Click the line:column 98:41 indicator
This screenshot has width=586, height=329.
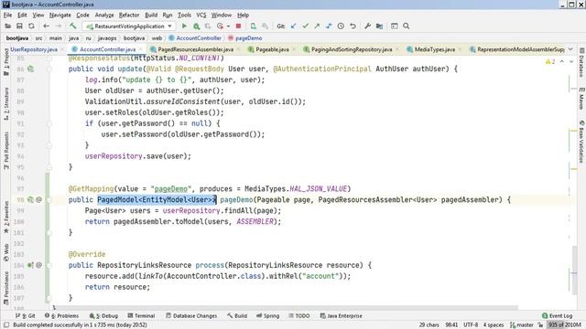pos(451,325)
